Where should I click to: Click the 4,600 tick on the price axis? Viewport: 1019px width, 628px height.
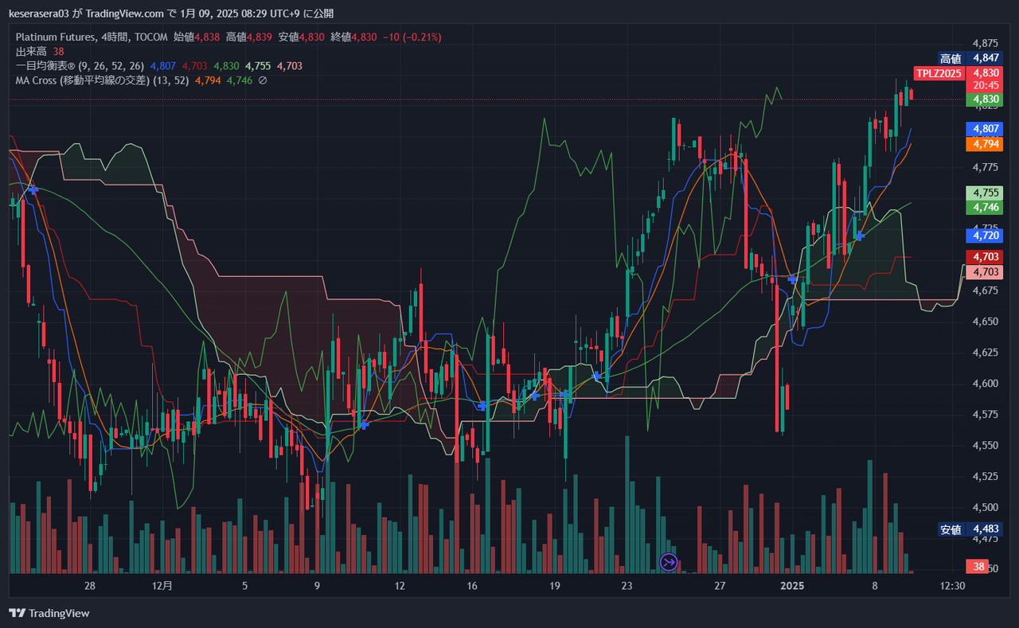pyautogui.click(x=986, y=384)
